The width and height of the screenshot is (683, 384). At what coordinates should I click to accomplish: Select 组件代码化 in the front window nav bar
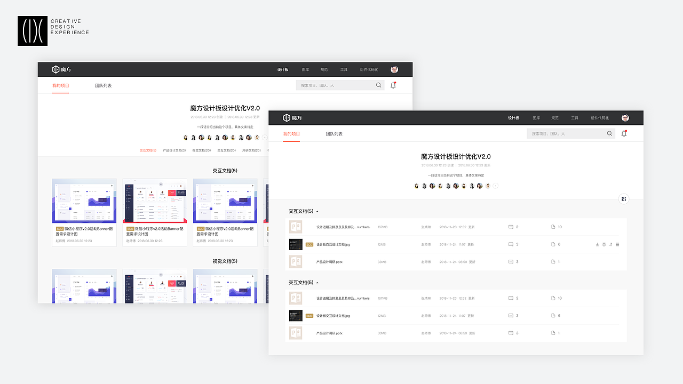click(x=600, y=118)
